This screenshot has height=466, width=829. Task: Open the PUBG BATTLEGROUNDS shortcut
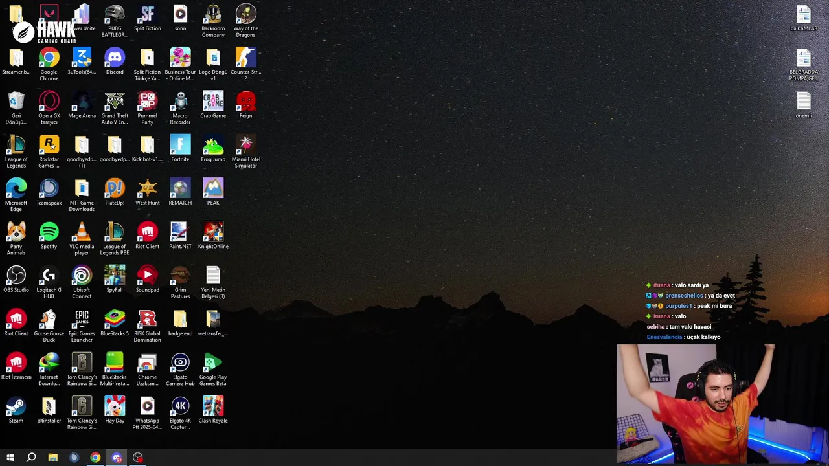point(115,16)
